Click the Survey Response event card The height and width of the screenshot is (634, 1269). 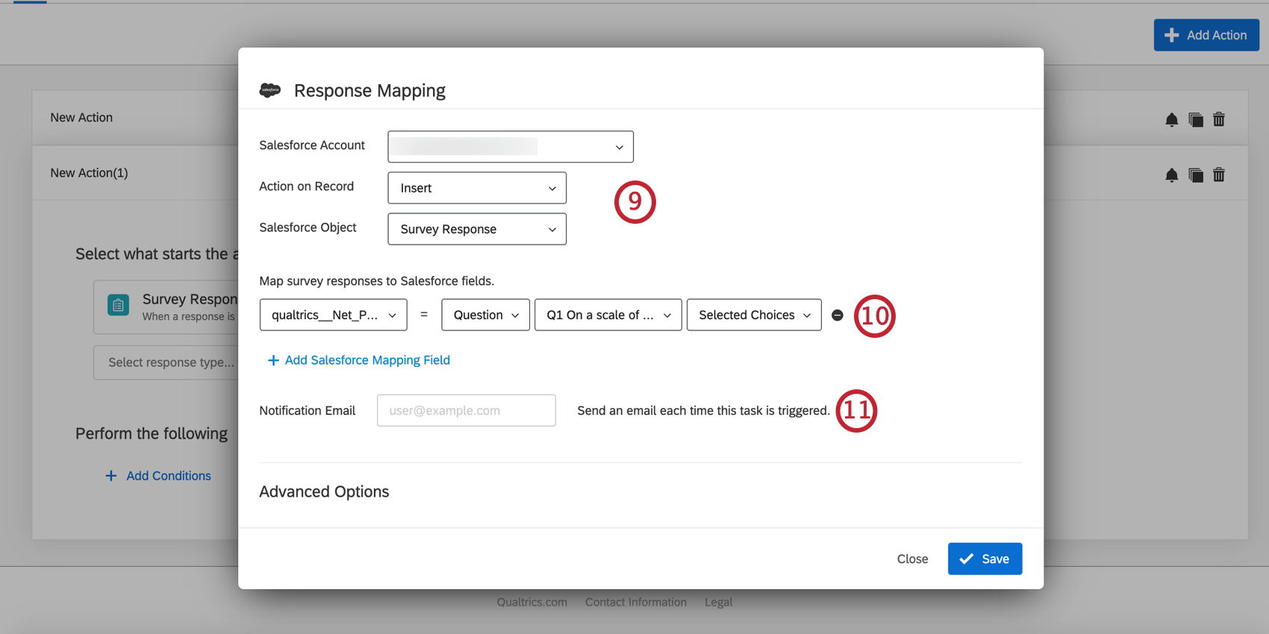(166, 307)
